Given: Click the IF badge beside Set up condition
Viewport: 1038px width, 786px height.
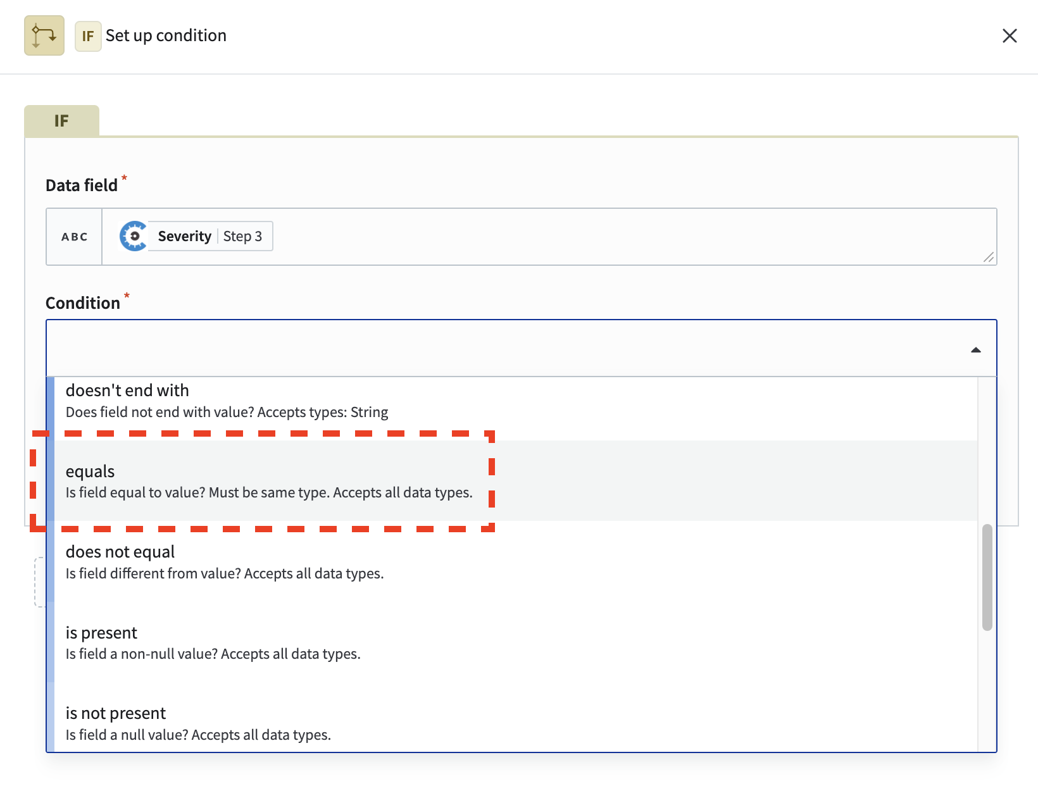Looking at the screenshot, I should click(x=88, y=36).
